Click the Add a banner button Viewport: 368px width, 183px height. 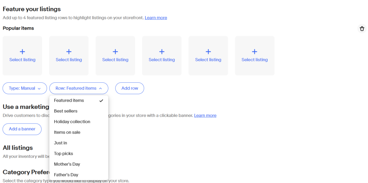(x=22, y=129)
